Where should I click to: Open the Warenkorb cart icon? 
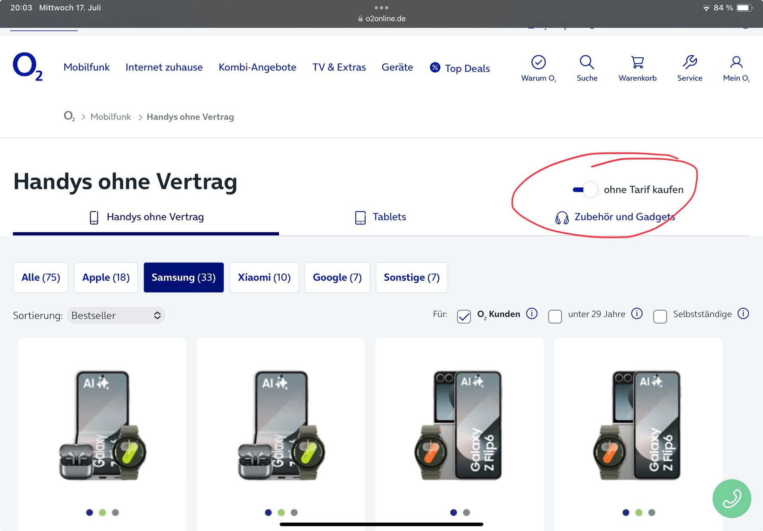pos(637,62)
